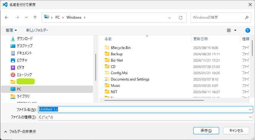This screenshot has height=140, width=255.
Task: Go up one folder level arrow
Action: [35, 17]
